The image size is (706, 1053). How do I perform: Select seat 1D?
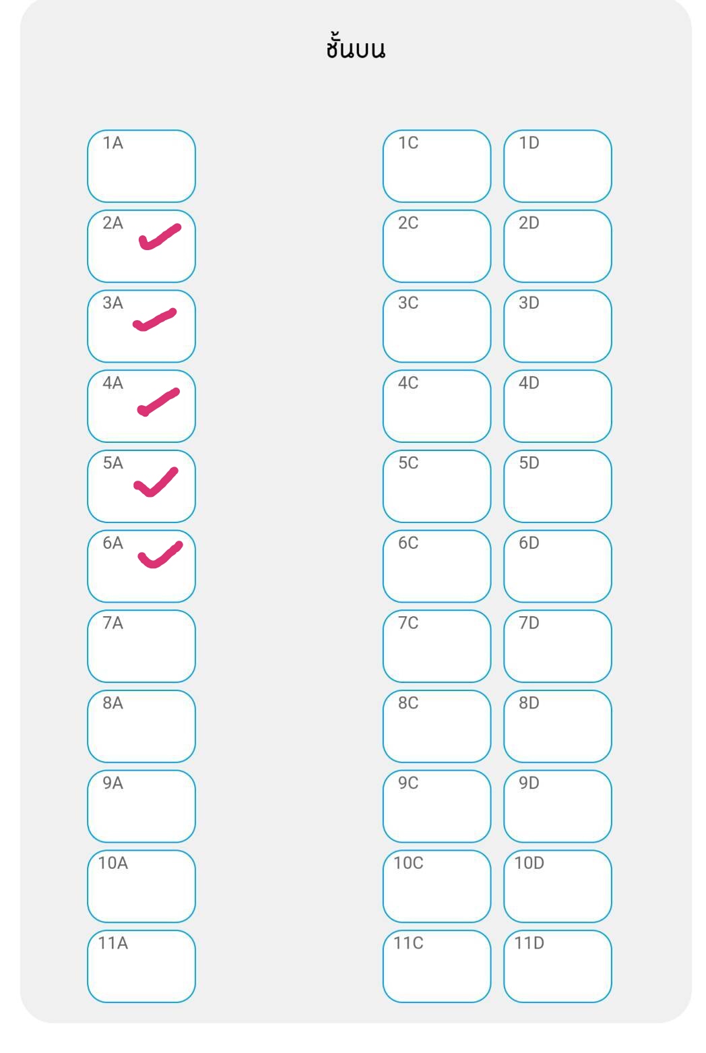[557, 166]
